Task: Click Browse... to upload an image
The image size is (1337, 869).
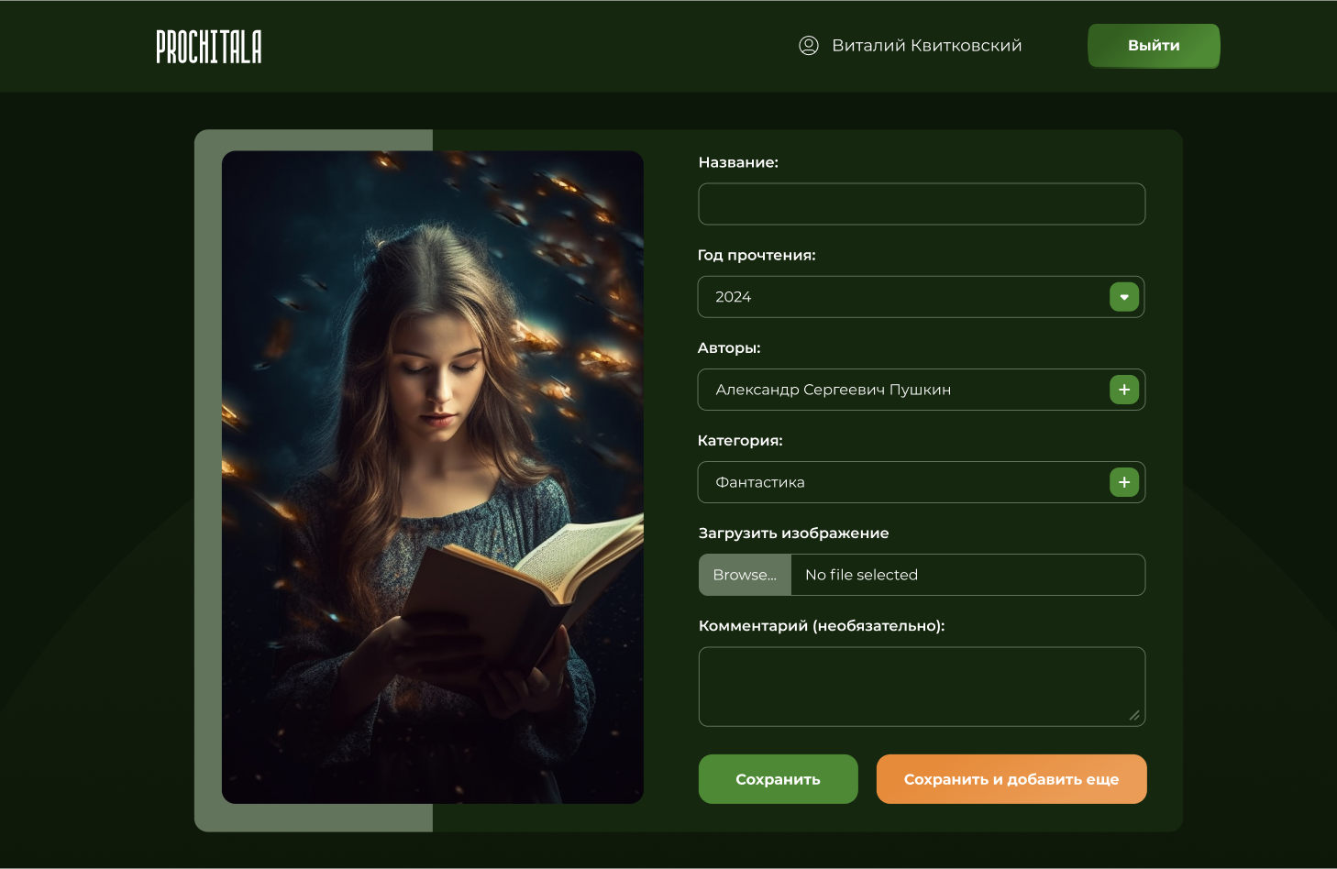Action: (x=745, y=575)
